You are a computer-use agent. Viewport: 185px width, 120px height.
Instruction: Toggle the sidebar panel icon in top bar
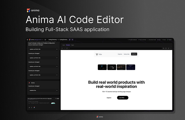[27, 40]
